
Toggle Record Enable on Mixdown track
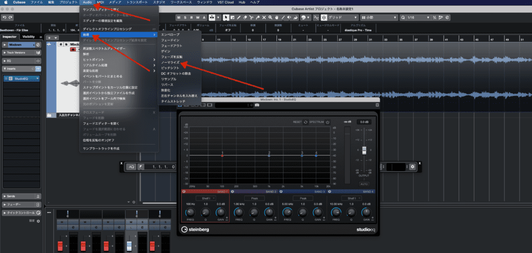point(72,49)
